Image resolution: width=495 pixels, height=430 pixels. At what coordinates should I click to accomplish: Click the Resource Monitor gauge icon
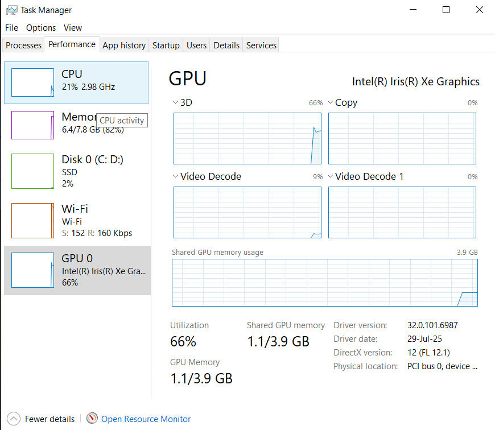coord(92,419)
